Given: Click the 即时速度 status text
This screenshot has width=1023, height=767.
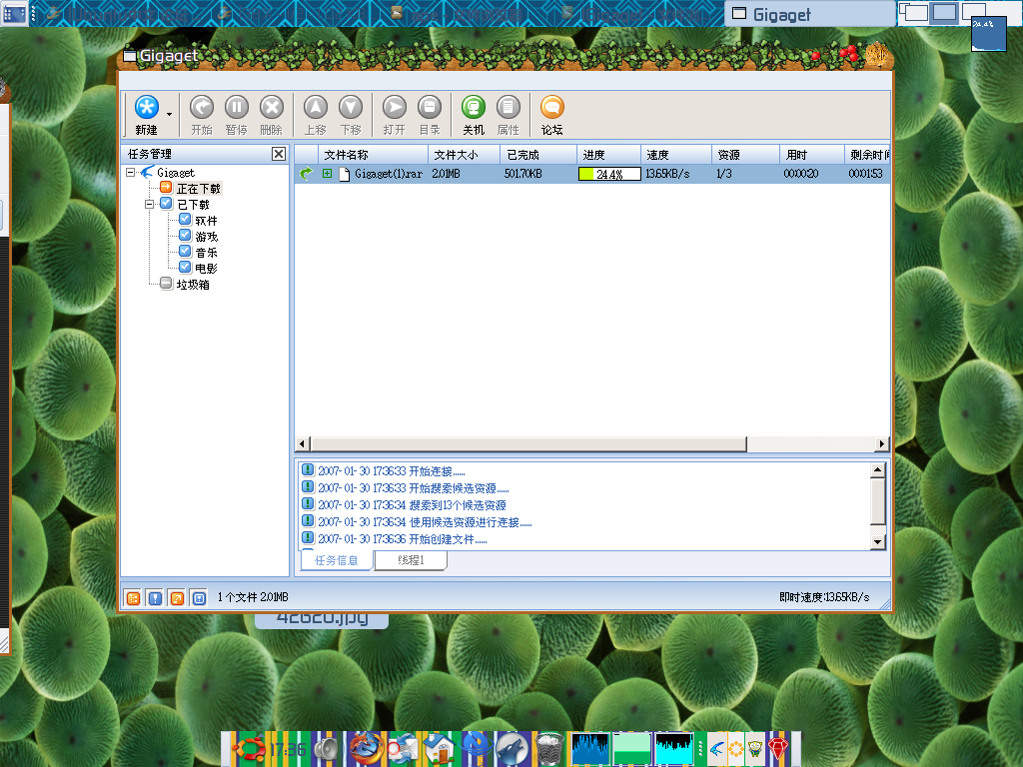Looking at the screenshot, I should click(824, 597).
